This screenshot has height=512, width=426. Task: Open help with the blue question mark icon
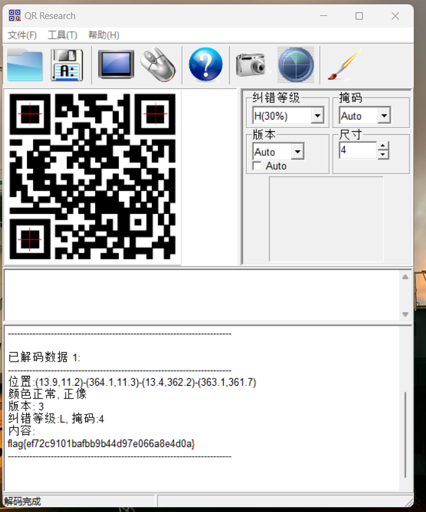(x=206, y=64)
